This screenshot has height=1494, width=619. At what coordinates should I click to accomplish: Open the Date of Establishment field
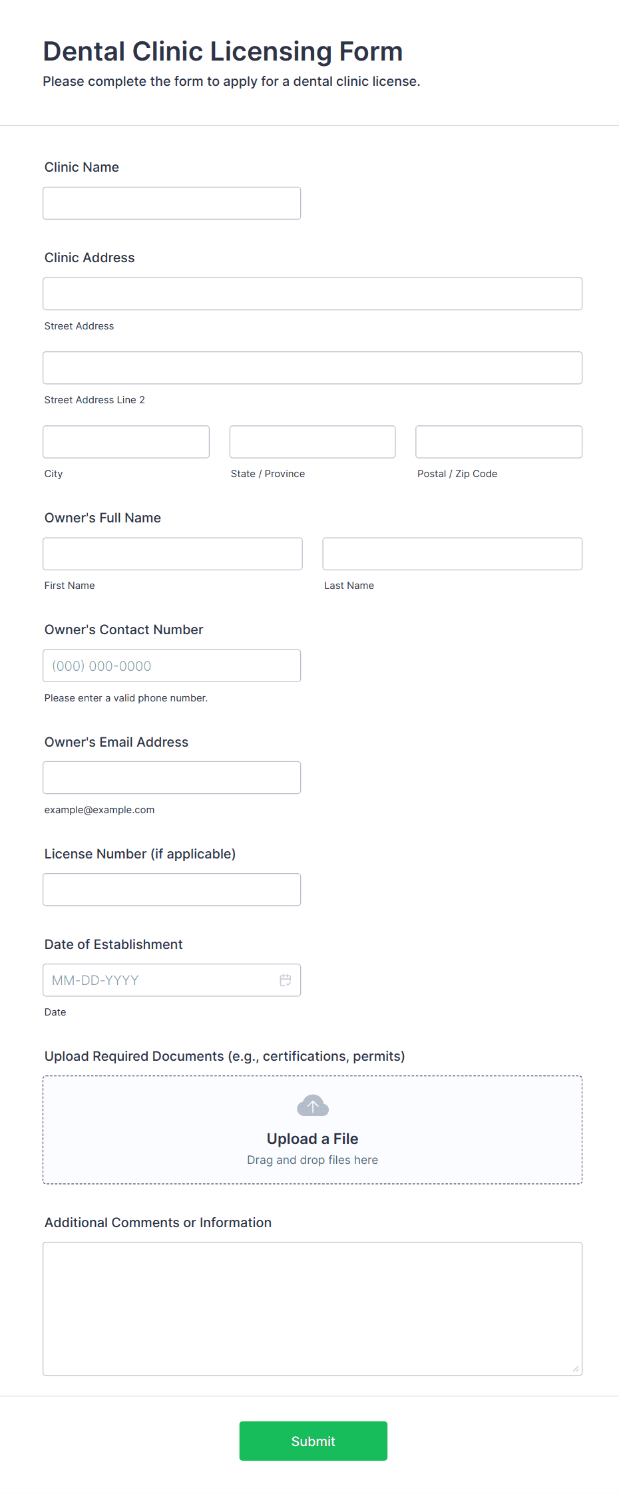point(160,980)
